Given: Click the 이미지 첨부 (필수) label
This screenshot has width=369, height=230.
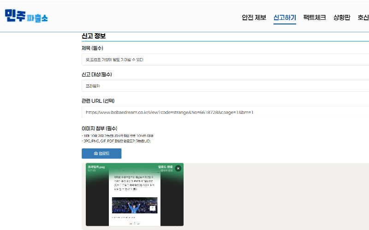Looking at the screenshot, I should click(x=99, y=129).
